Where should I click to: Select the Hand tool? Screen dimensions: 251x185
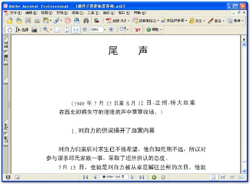click(x=10, y=30)
